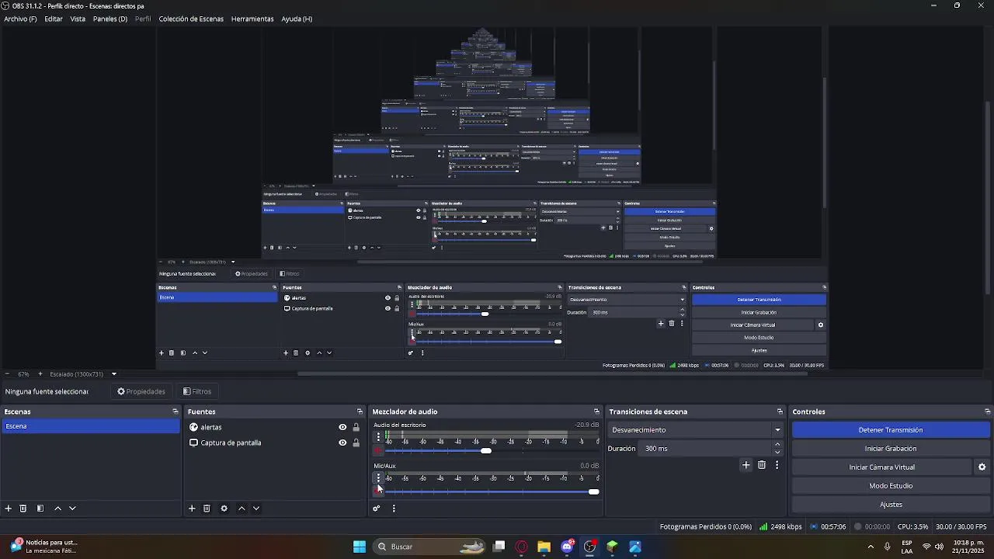Viewport: 994px width, 559px height.
Task: Open advanced audio properties gears icon
Action: [377, 509]
